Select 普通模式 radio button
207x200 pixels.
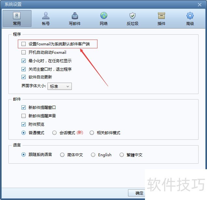point(23,133)
